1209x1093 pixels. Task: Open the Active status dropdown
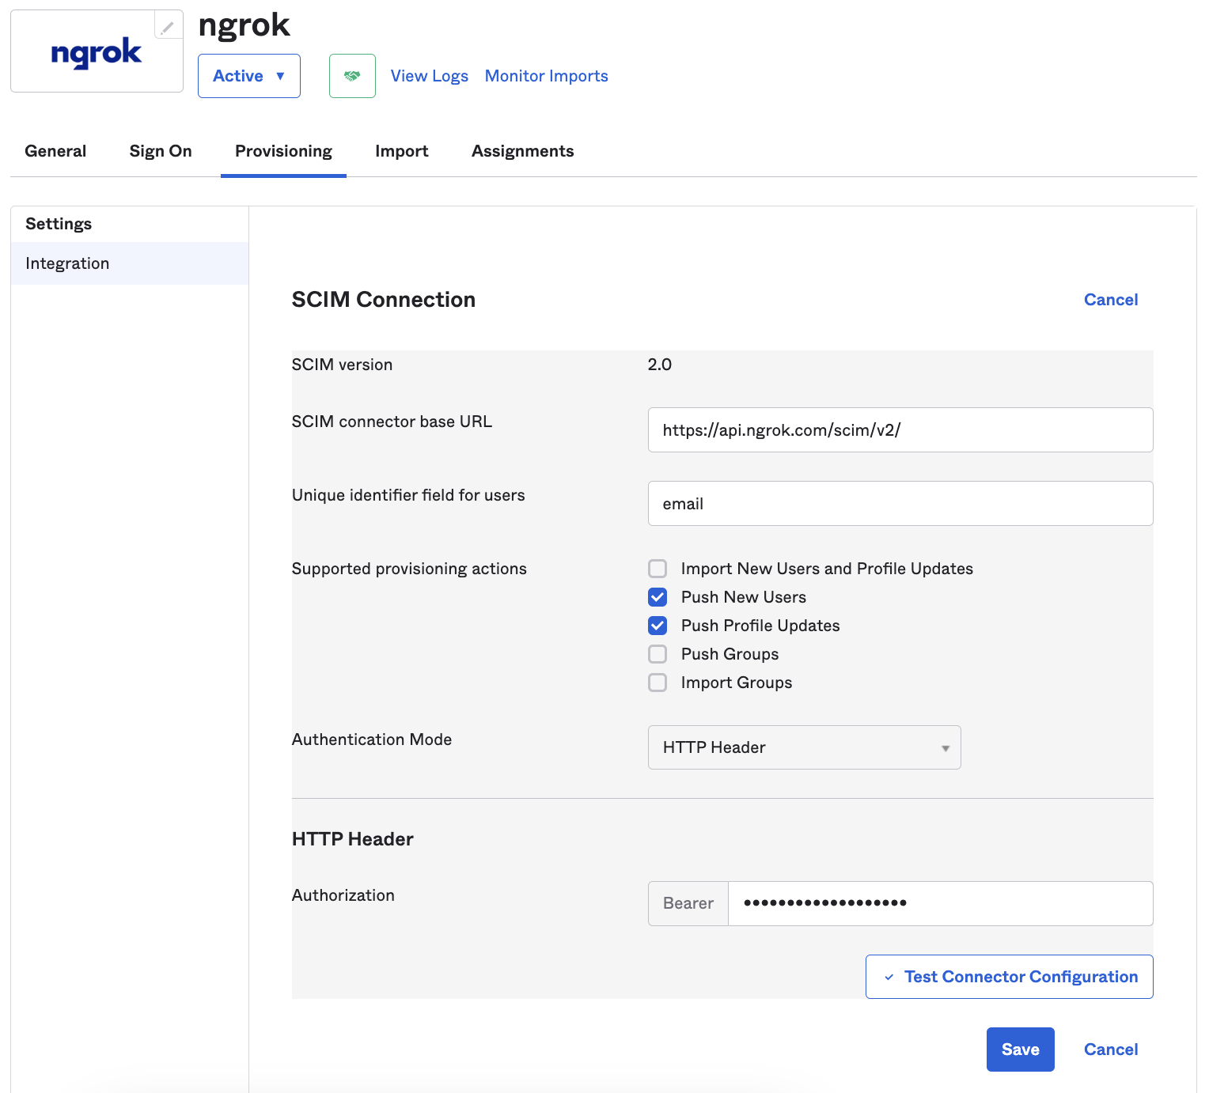248,75
